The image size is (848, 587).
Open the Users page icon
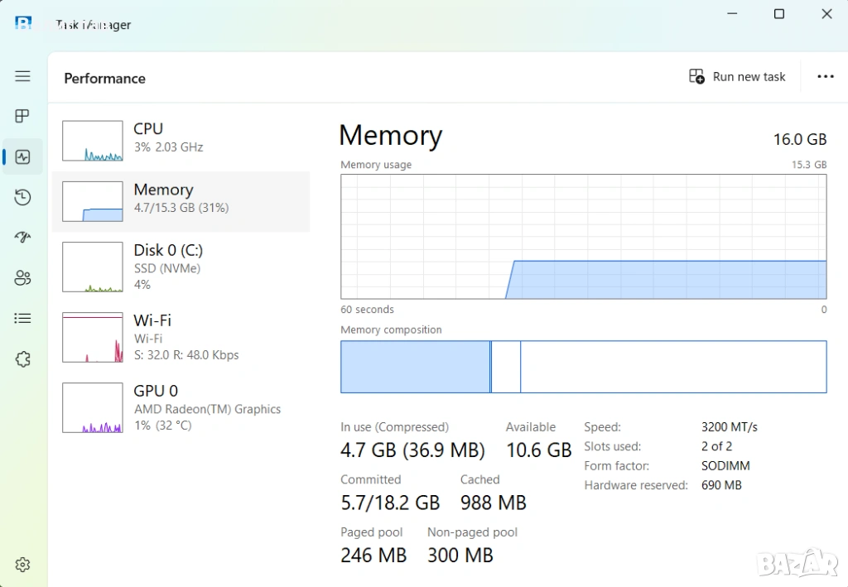click(22, 278)
